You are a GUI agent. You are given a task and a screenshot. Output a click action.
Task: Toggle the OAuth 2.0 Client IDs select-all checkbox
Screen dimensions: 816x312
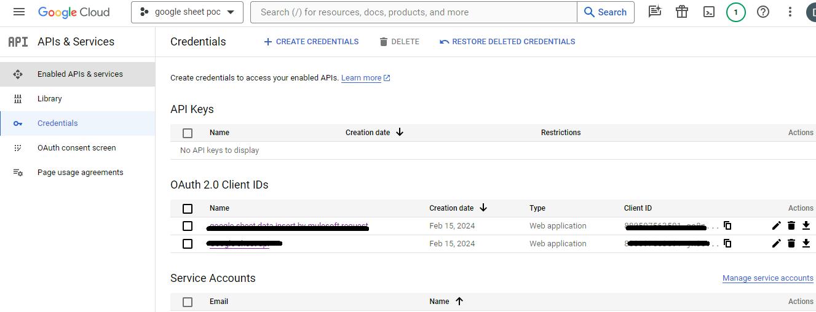coord(188,209)
